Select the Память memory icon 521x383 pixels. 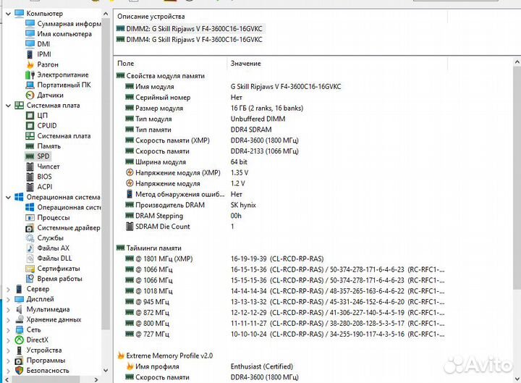tap(30, 146)
